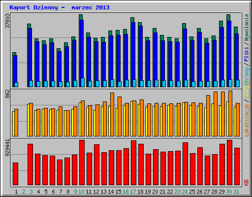Select the day 31 axis label
The image size is (252, 197).
[x=236, y=192]
